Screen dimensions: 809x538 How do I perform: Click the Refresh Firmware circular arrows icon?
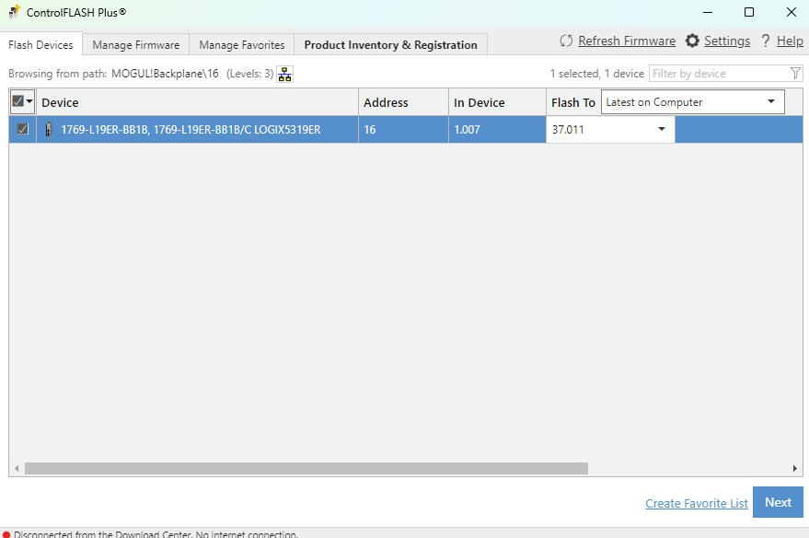pos(567,41)
